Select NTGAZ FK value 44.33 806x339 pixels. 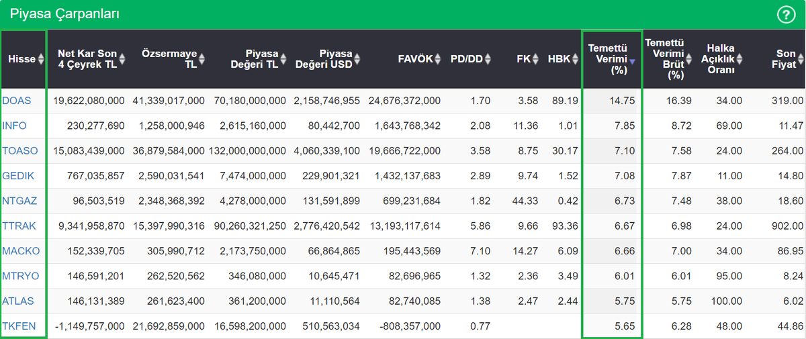(525, 201)
